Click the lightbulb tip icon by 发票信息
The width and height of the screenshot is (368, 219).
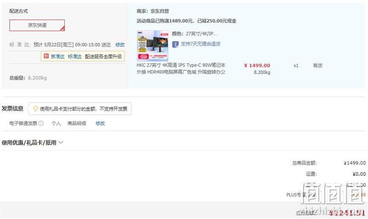tap(35, 109)
